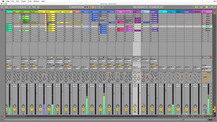Toggle the yellow computer MIDI keyboard icon

(196, 7)
